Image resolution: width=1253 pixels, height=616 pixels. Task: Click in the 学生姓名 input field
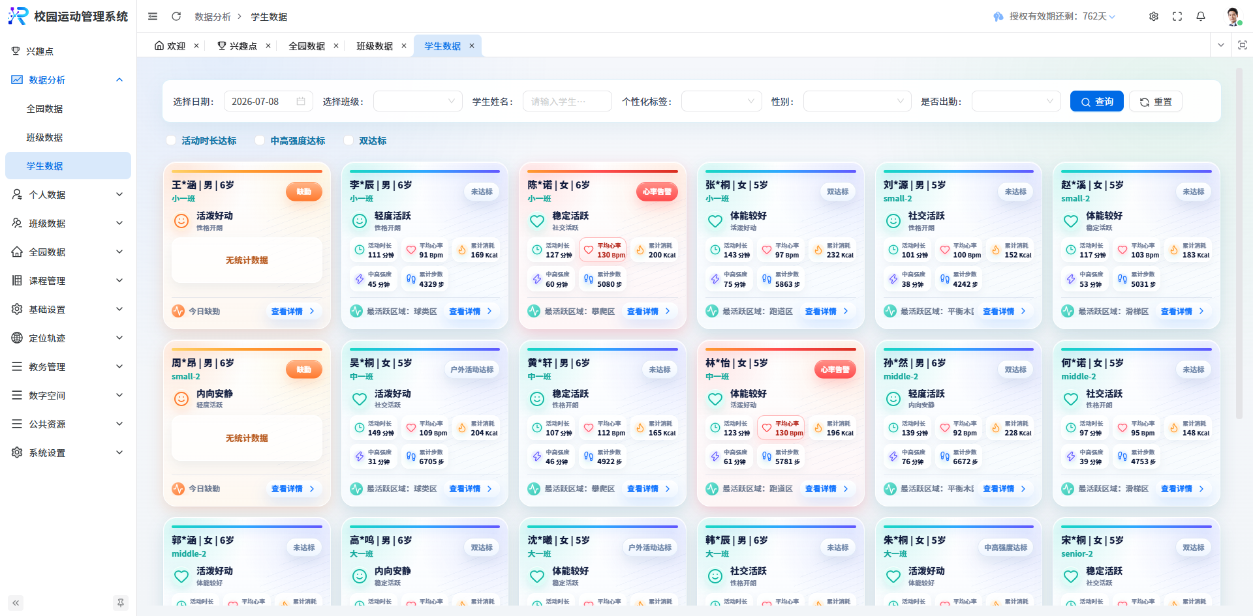tap(567, 101)
